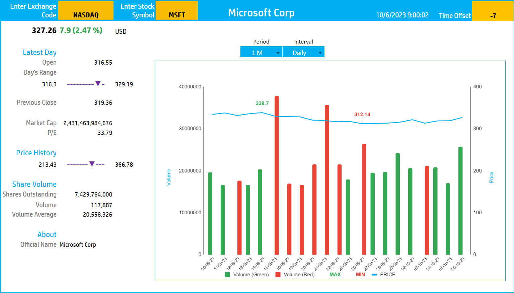Click the green Volume (Green) legend swatch
The width and height of the screenshot is (514, 293).
227,275
